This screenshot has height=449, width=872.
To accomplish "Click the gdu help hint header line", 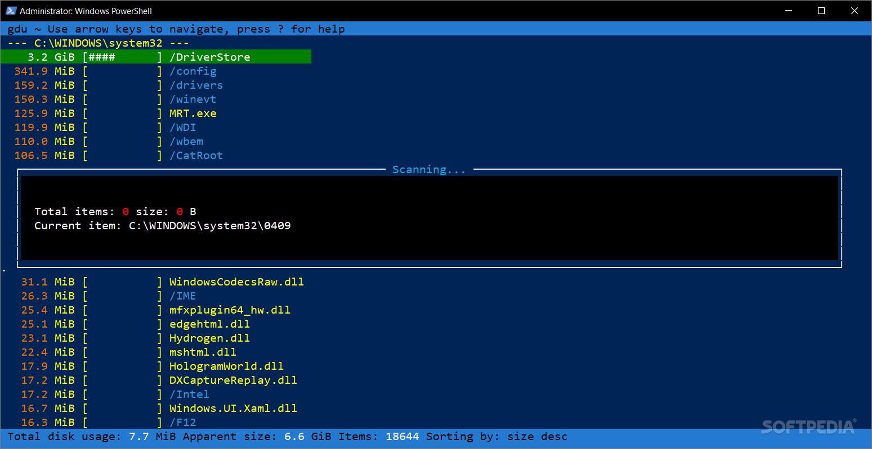I will click(176, 29).
